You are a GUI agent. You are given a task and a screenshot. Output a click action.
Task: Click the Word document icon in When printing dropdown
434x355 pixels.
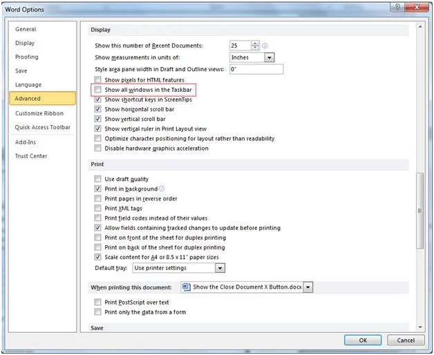(186, 287)
